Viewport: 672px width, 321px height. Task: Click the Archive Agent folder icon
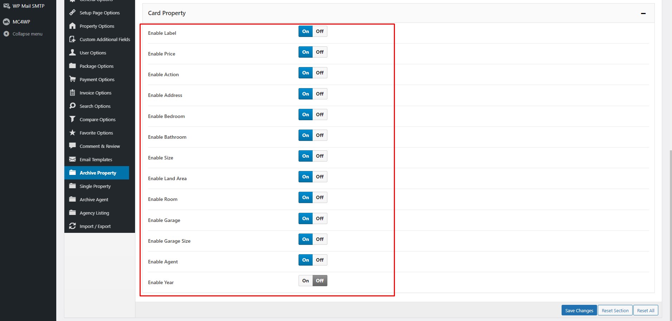point(72,199)
